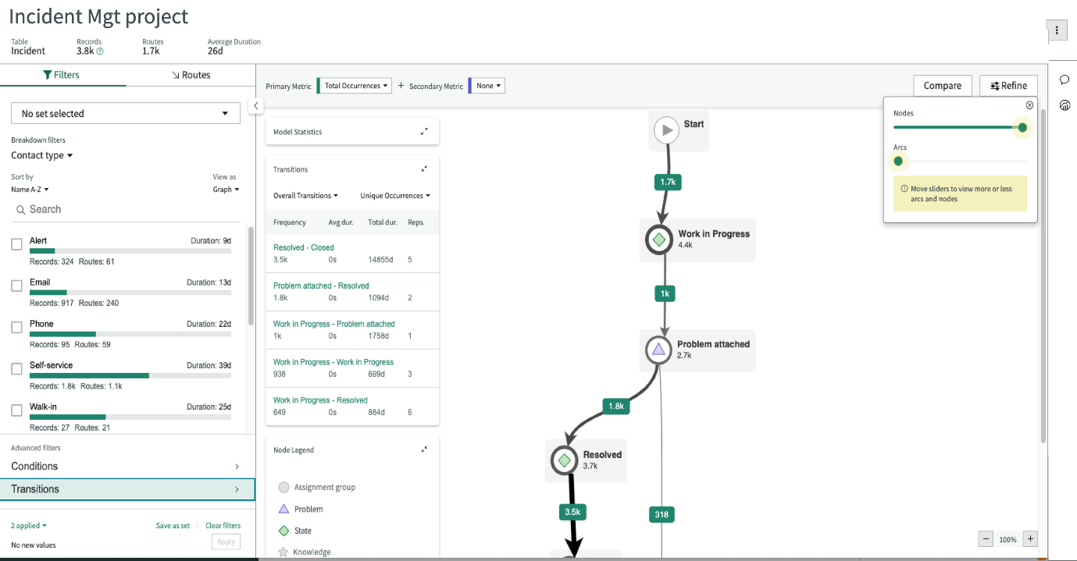Screen dimensions: 1077x561
Task: Check the Walk-in filter checkbox
Action: pos(16,410)
